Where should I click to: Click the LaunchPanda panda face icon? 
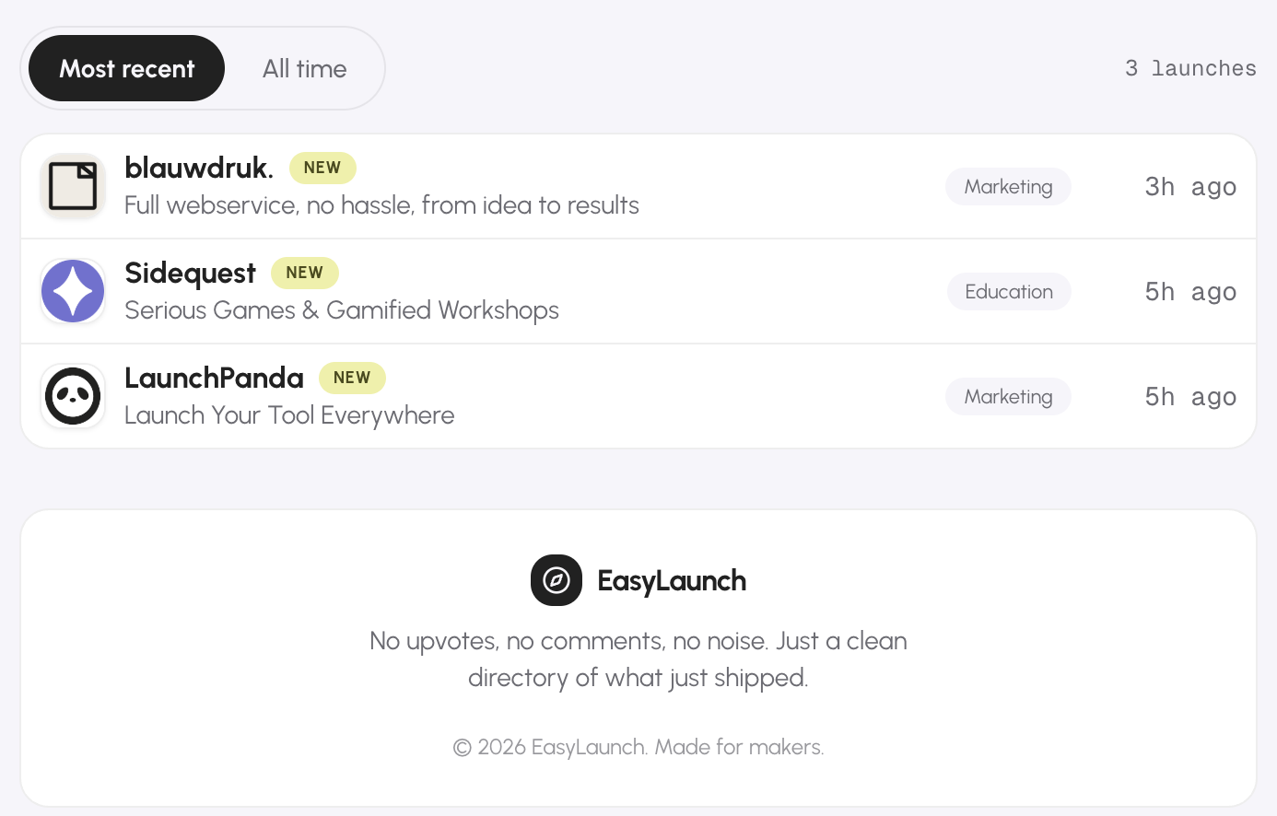(x=73, y=396)
